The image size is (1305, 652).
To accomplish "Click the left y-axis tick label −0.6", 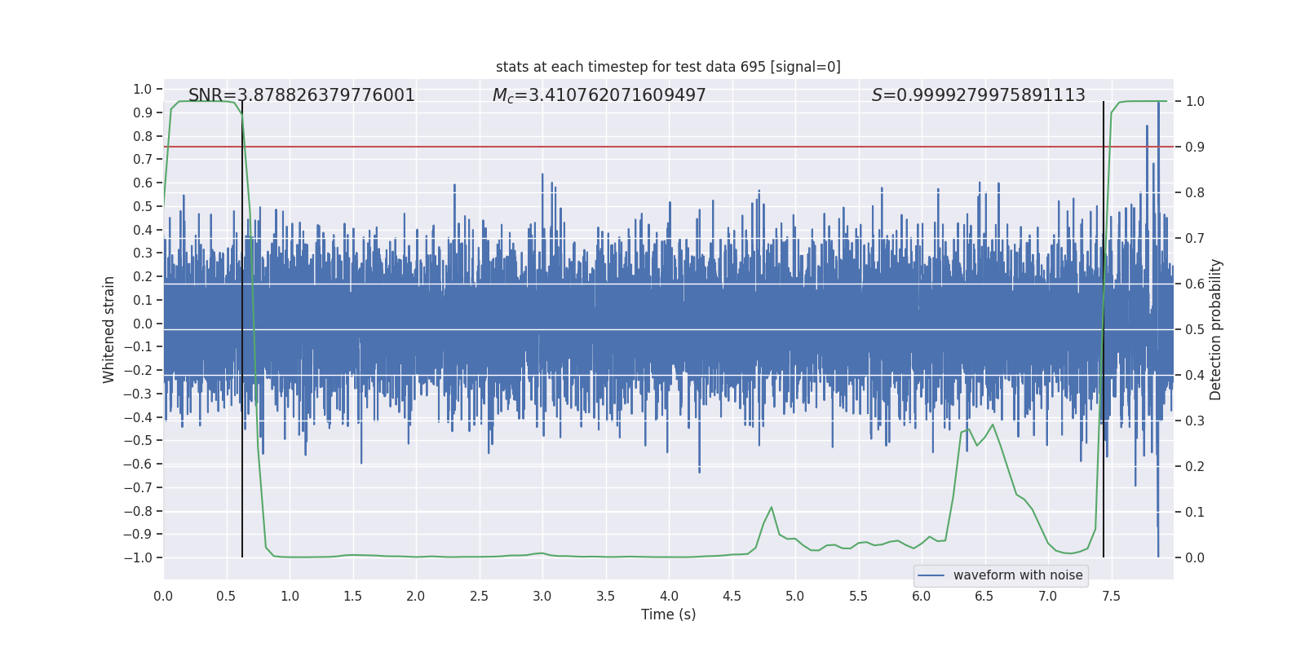I will point(138,465).
